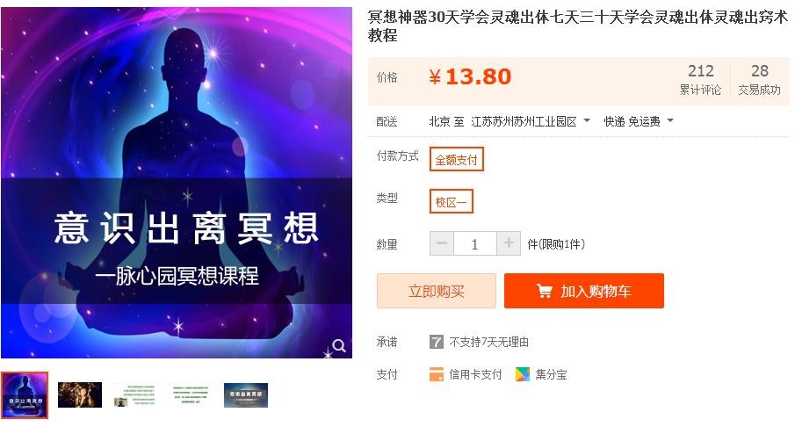Select the last blue banner thumbnail
This screenshot has width=795, height=434.
246,395
